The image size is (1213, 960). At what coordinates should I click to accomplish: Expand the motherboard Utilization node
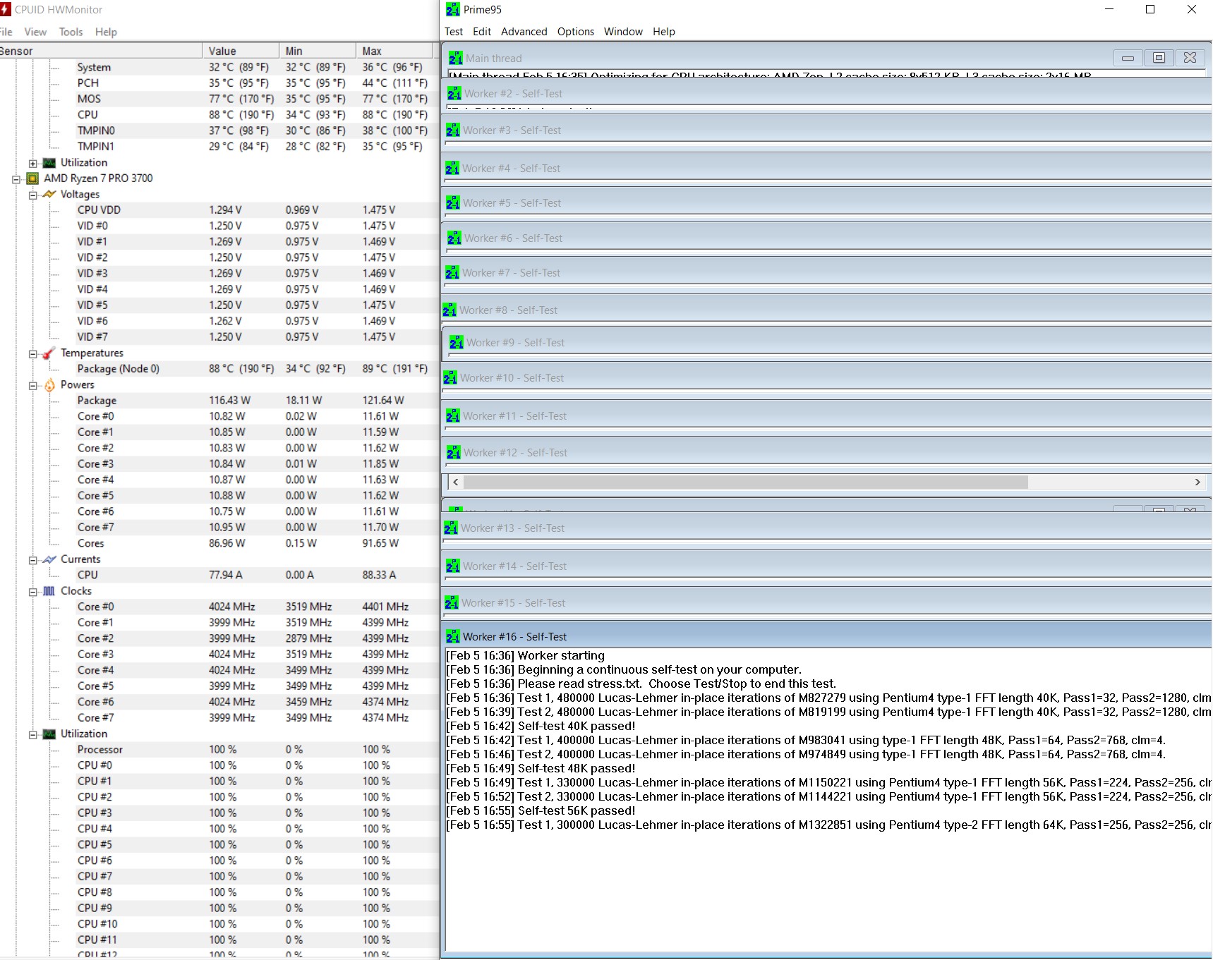click(x=32, y=163)
